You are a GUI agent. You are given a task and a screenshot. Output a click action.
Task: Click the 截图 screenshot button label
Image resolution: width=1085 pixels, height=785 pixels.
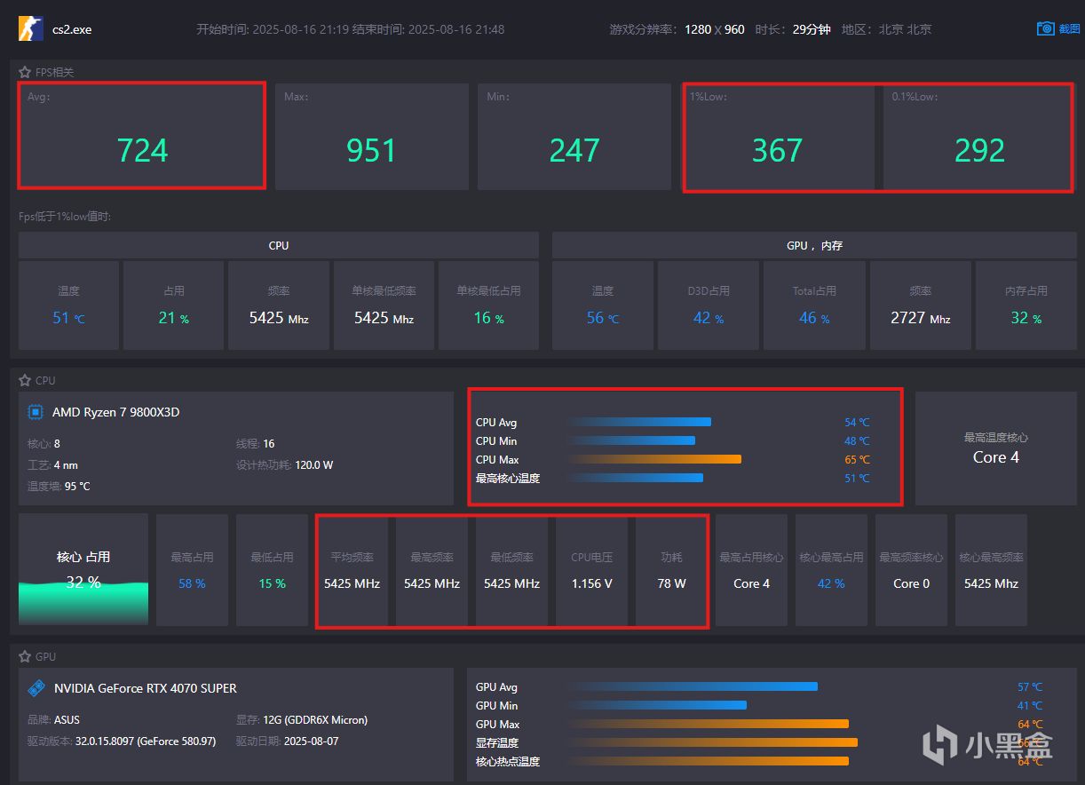coord(1070,29)
